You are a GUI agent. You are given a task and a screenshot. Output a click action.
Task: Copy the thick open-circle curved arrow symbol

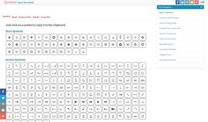31,109
